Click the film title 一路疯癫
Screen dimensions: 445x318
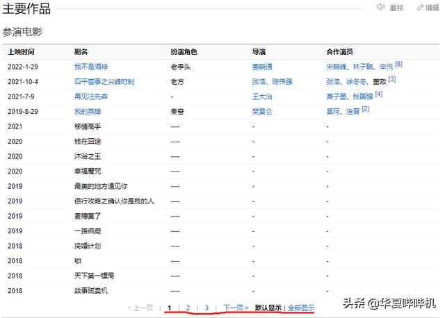[88, 231]
